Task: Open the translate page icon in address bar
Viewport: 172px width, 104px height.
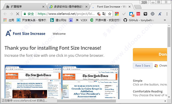Action: 104,14
